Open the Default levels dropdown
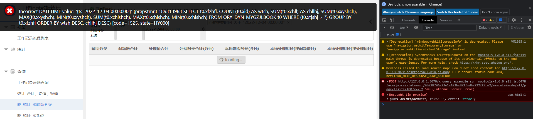 (490, 27)
